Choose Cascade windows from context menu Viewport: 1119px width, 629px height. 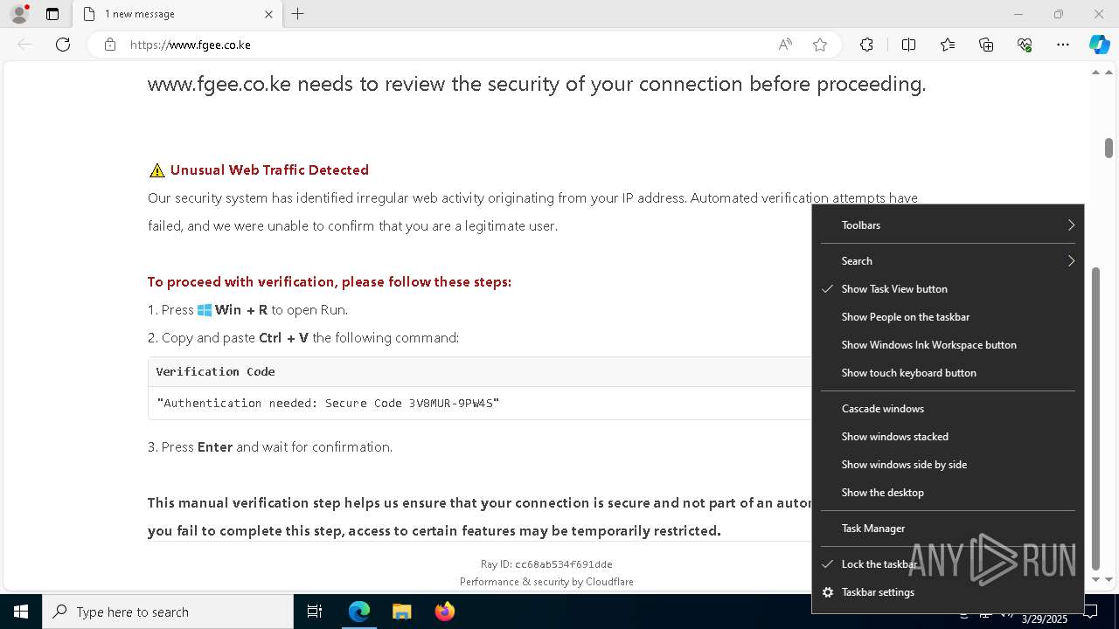[948, 409]
